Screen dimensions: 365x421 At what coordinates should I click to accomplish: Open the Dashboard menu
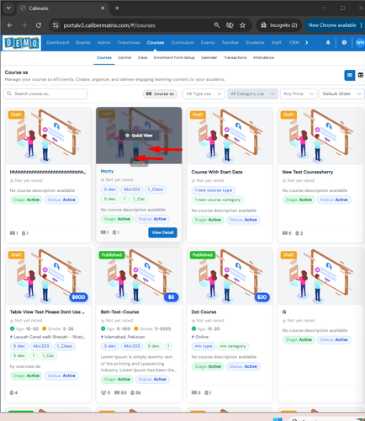tap(58, 43)
